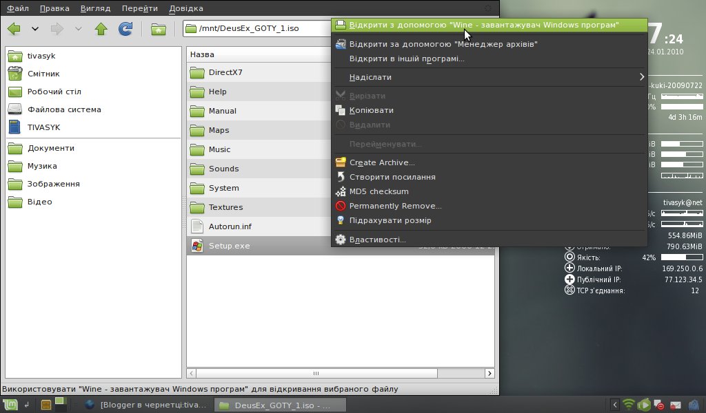Reload the current folder
This screenshot has width=706, height=413.
[125, 29]
